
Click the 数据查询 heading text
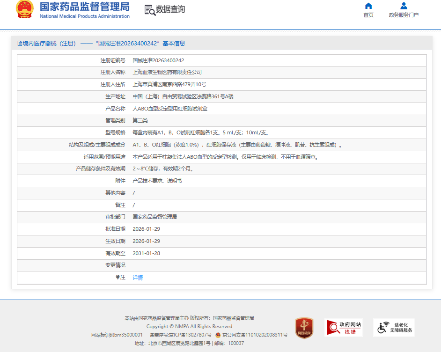[170, 9]
